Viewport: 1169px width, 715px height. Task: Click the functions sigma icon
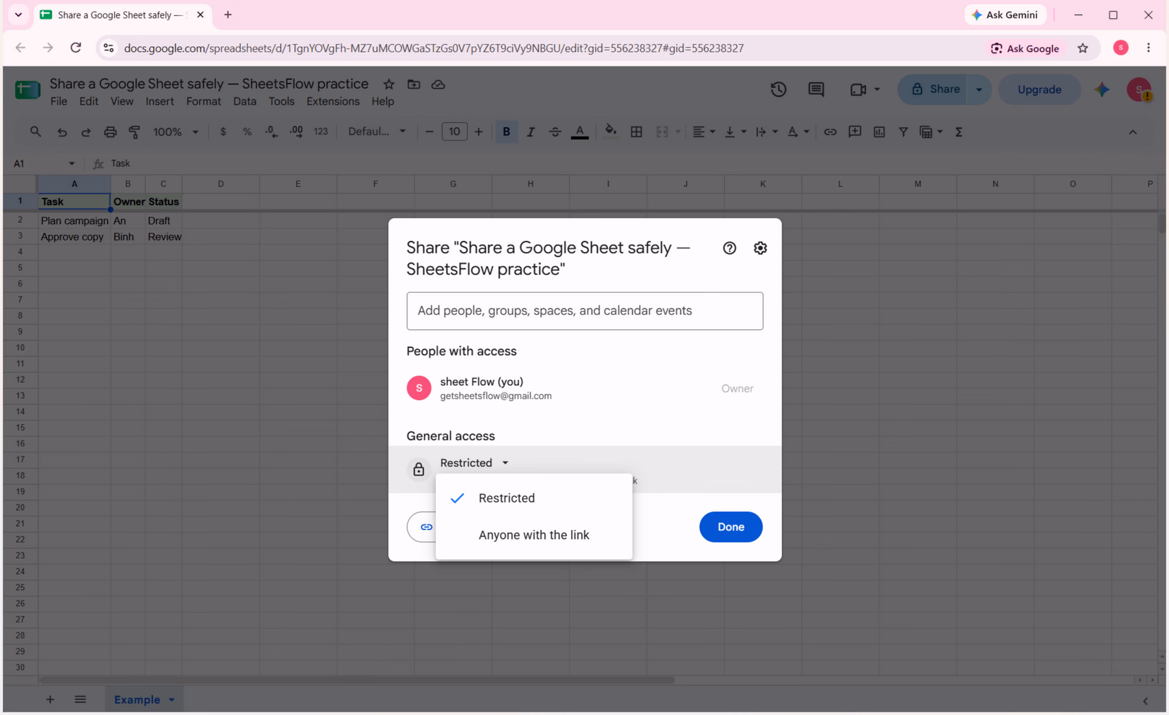coord(959,132)
